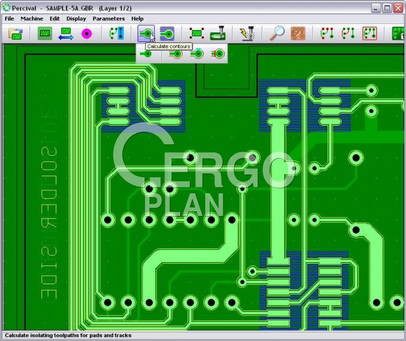Click the red-framed tracks icon
Viewport: 406px width, 341px height.
point(370,34)
